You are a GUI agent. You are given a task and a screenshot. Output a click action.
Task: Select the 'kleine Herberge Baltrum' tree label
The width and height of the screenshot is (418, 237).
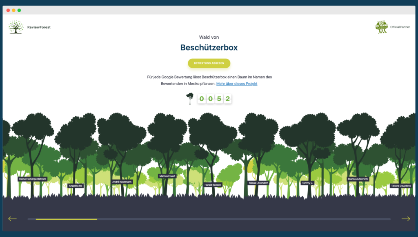[x=33, y=179]
